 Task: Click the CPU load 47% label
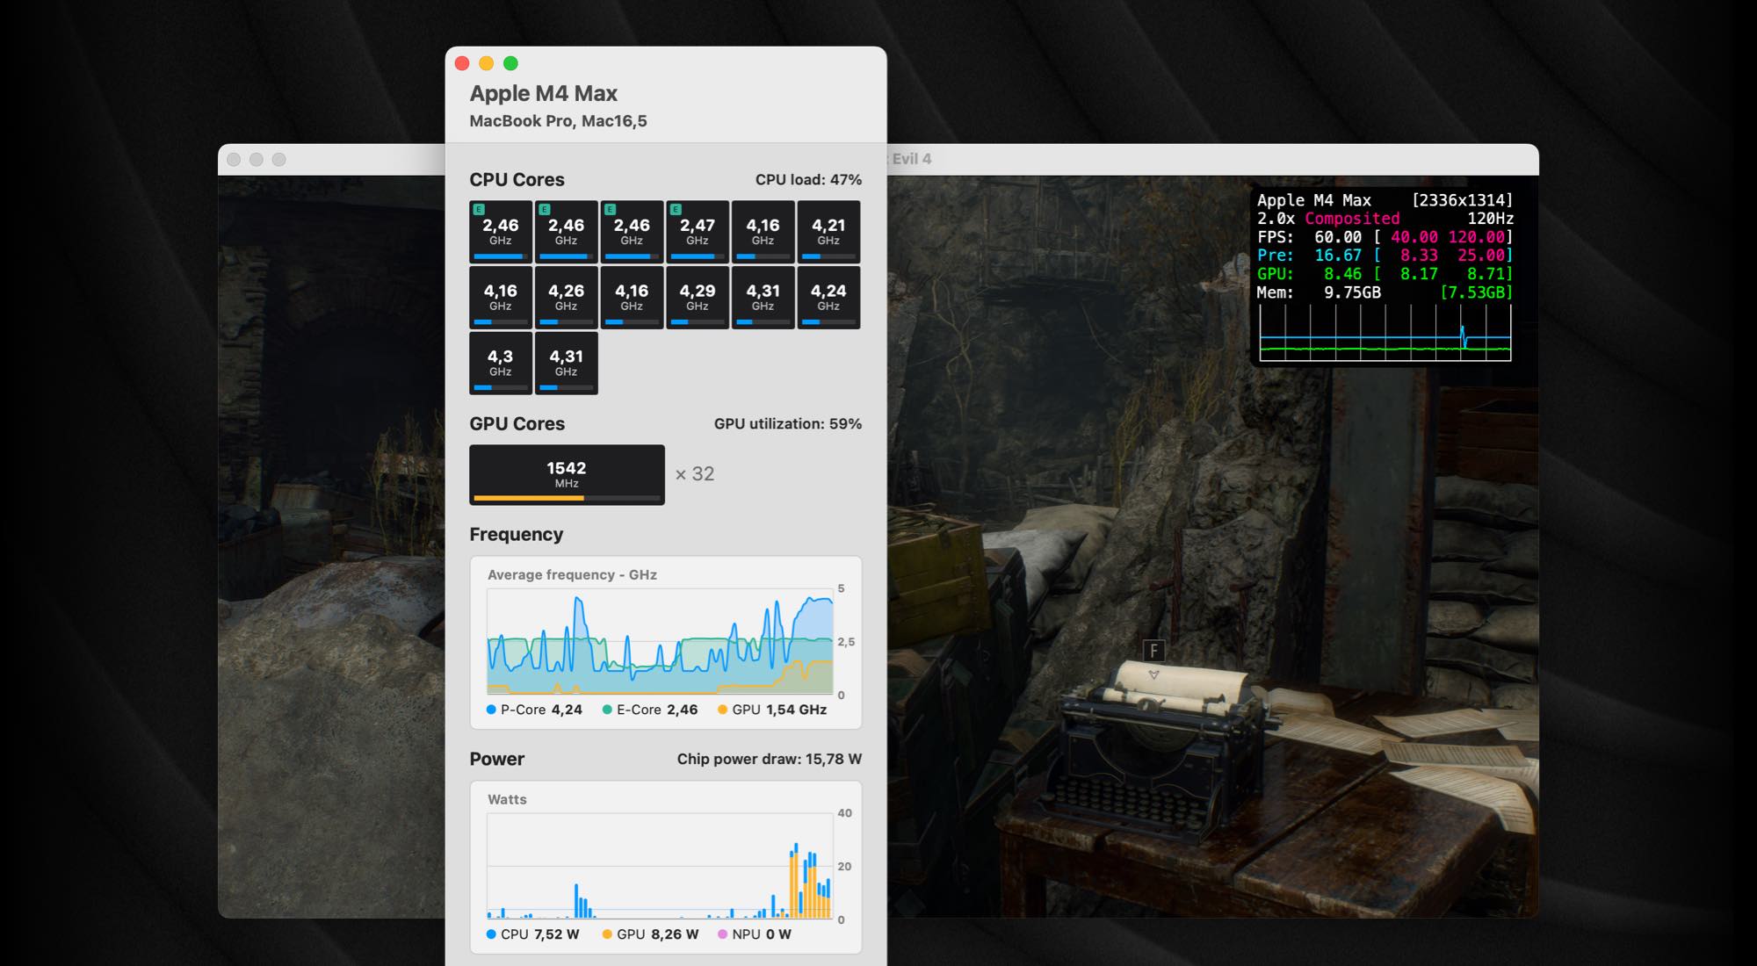coord(808,179)
